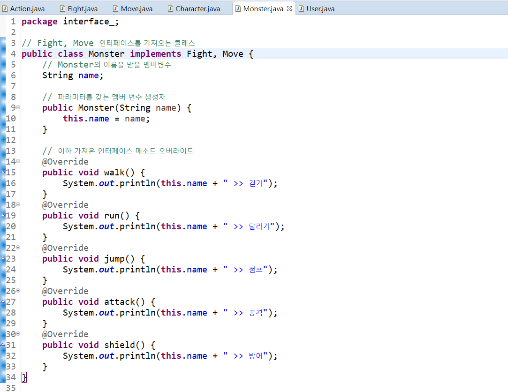Viewport: 508px width, 392px height.
Task: Click the 'Monster' class name on line 4
Action: coord(106,54)
